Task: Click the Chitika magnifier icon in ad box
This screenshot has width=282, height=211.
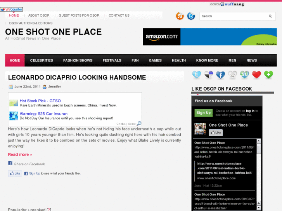Action: pyautogui.click(x=139, y=124)
